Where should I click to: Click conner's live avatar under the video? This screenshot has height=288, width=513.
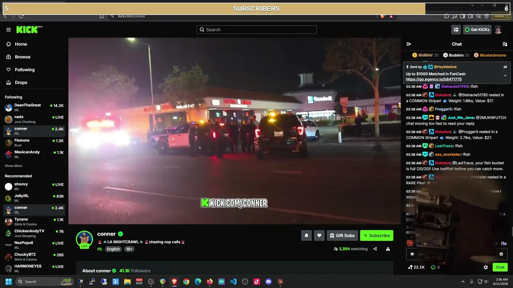tap(84, 240)
